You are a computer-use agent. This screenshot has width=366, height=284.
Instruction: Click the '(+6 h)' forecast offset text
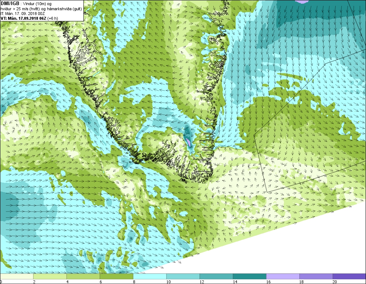click(52, 18)
